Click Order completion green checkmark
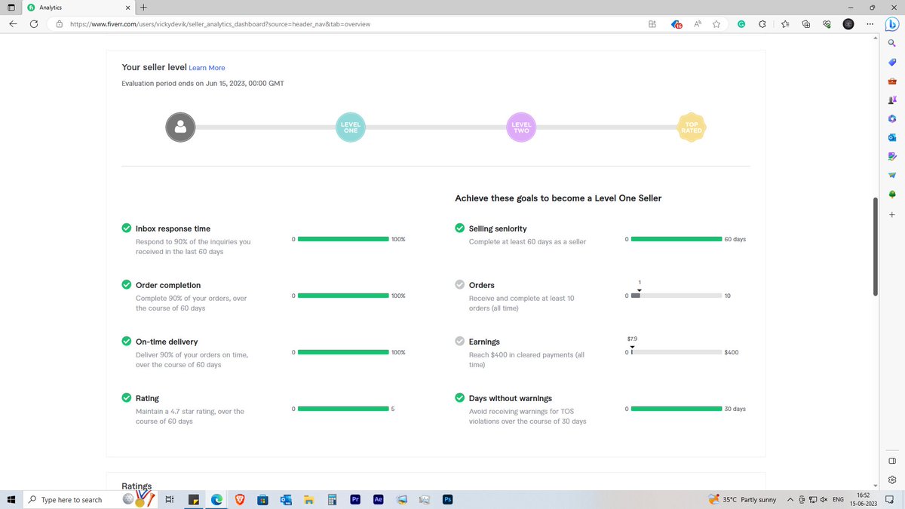This screenshot has width=905, height=509. coord(127,285)
